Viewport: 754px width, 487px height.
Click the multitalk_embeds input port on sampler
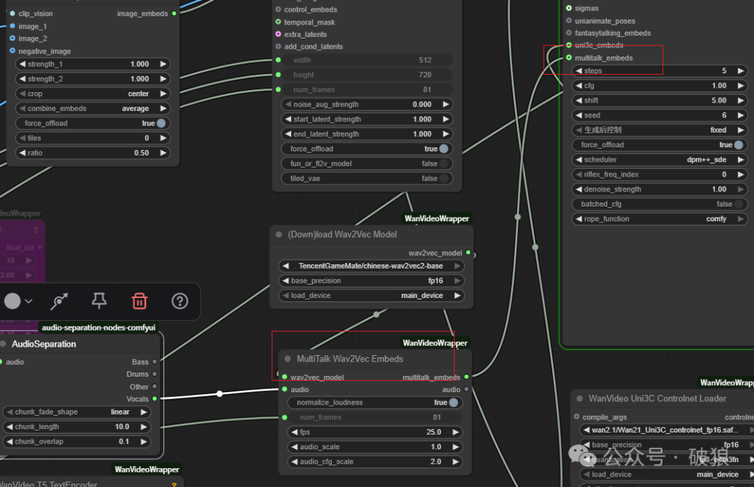tap(569, 58)
